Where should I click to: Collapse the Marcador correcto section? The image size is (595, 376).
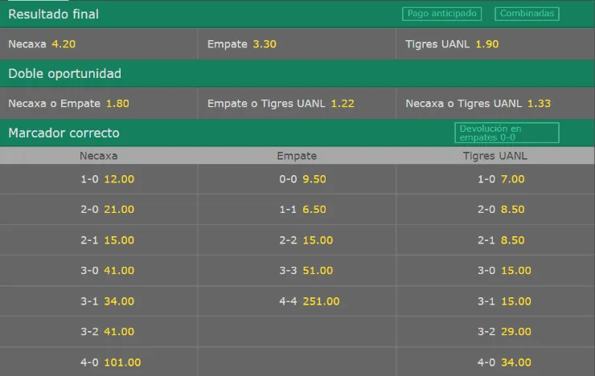coord(64,133)
